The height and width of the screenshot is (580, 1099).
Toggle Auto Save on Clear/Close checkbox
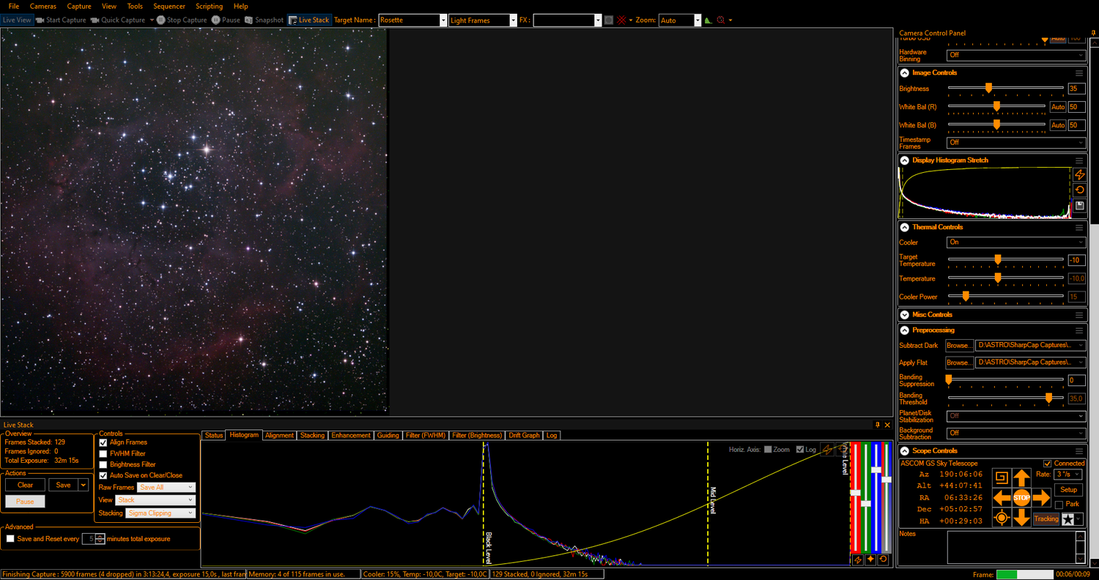tap(103, 476)
